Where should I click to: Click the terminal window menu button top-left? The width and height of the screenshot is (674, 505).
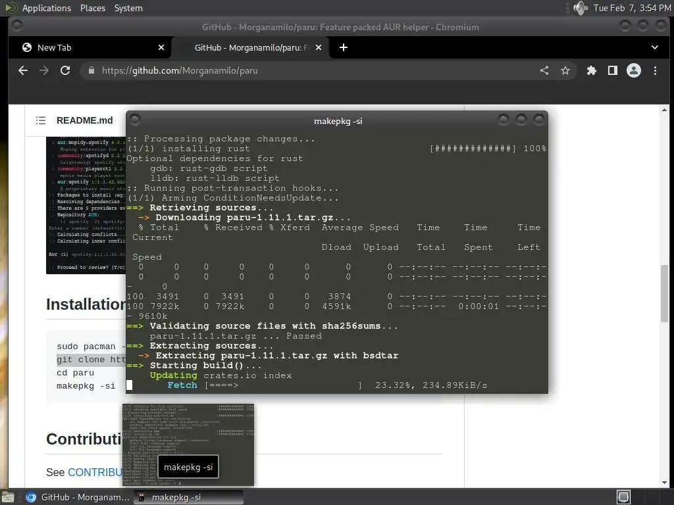134,120
